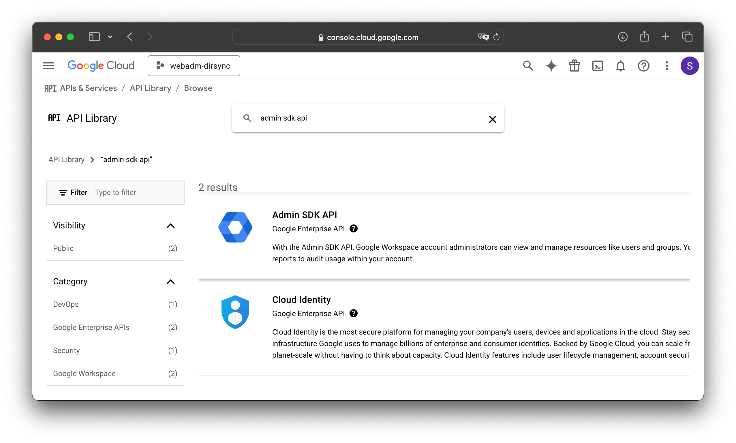Open the notifications bell
The height and width of the screenshot is (443, 736).
[x=620, y=66]
